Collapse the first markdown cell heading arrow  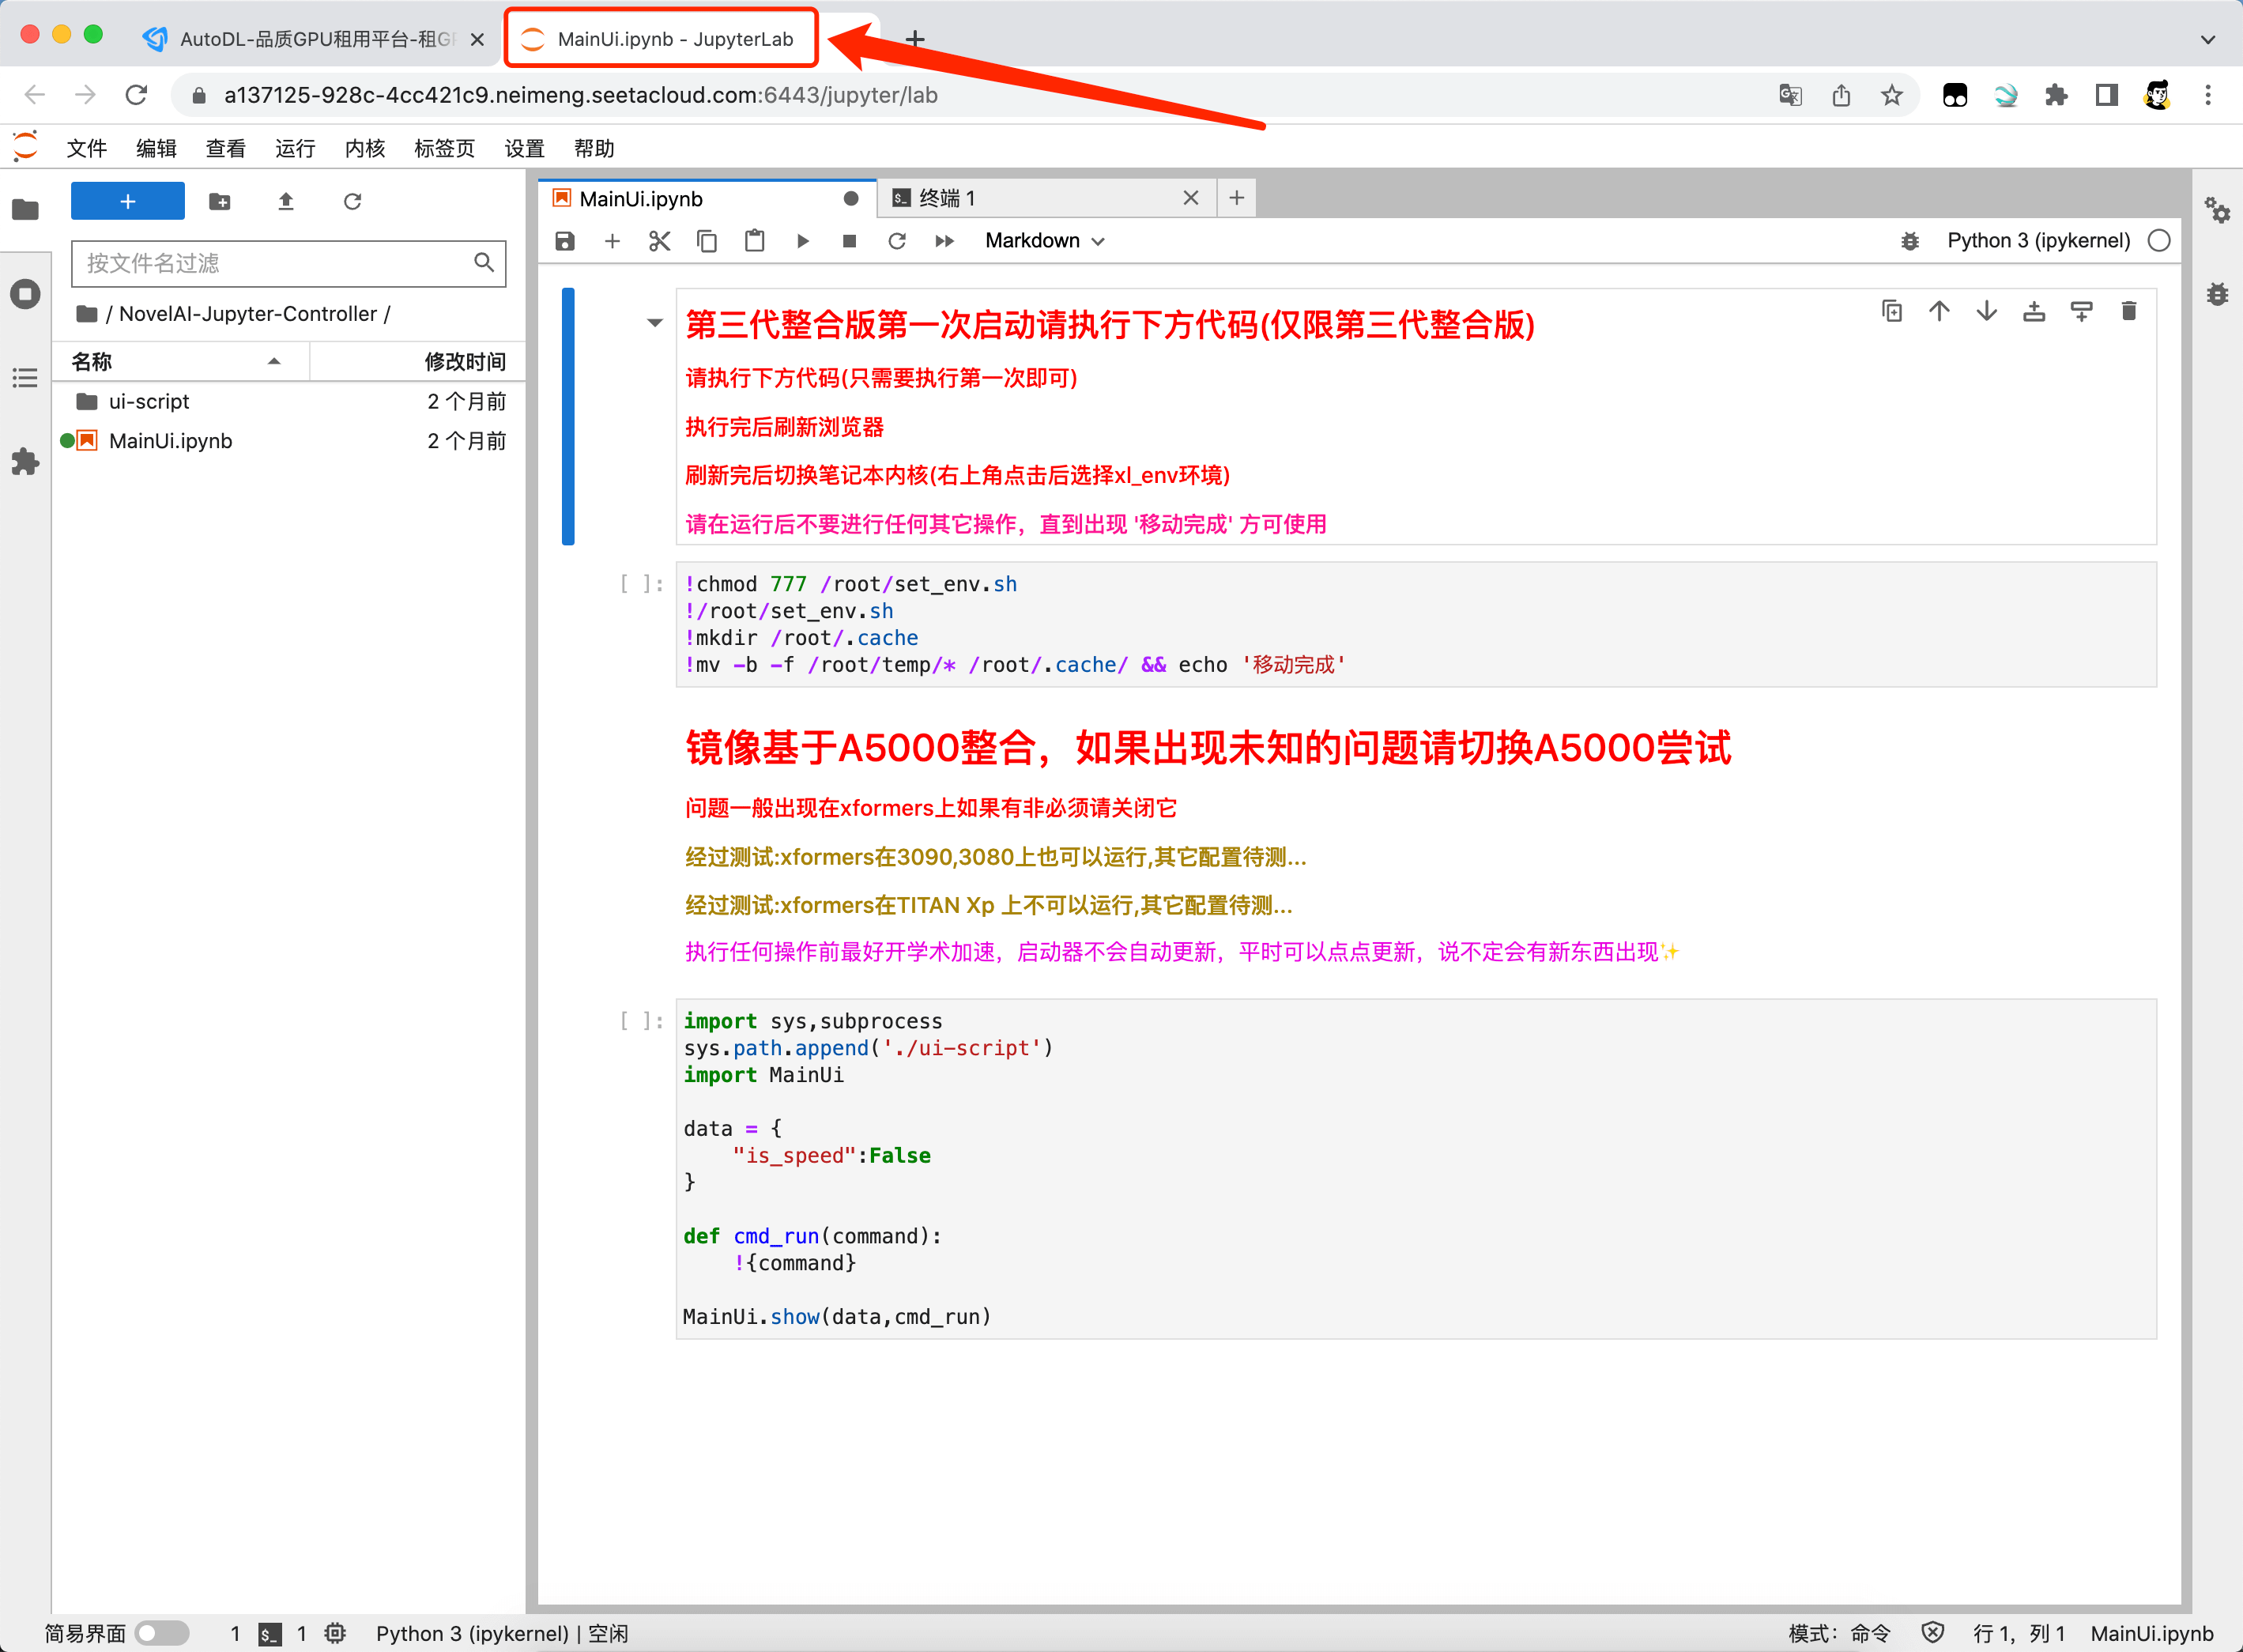pos(655,323)
